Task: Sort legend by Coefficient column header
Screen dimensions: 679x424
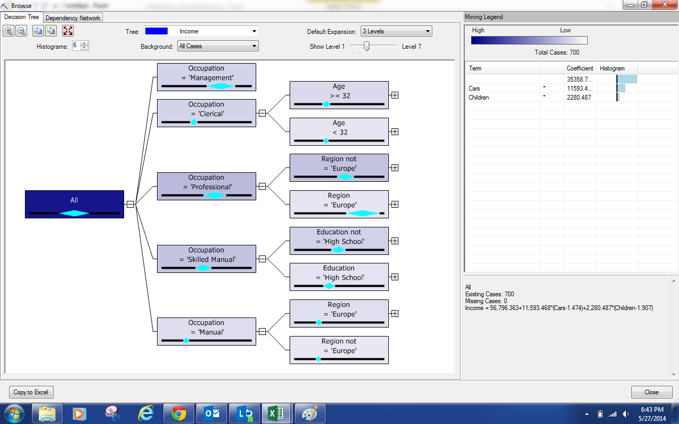Action: click(x=580, y=68)
